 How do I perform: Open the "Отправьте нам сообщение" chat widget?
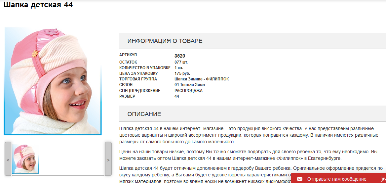338,178
